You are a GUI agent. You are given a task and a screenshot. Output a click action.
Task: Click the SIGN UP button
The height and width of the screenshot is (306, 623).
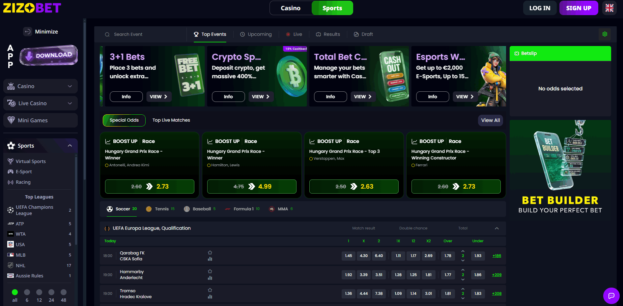(x=579, y=8)
